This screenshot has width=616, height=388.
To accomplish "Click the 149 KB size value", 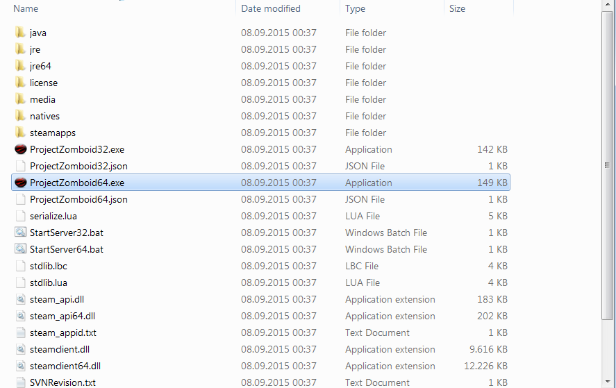I will [492, 183].
